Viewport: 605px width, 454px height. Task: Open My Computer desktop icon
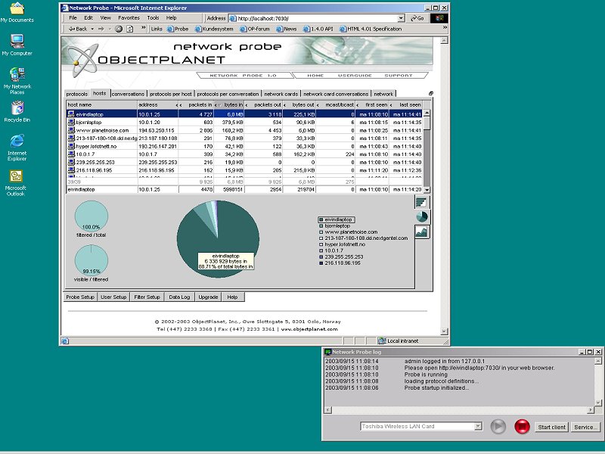(17, 45)
